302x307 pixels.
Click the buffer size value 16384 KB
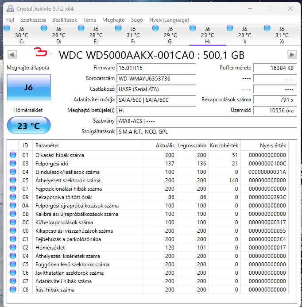point(275,68)
